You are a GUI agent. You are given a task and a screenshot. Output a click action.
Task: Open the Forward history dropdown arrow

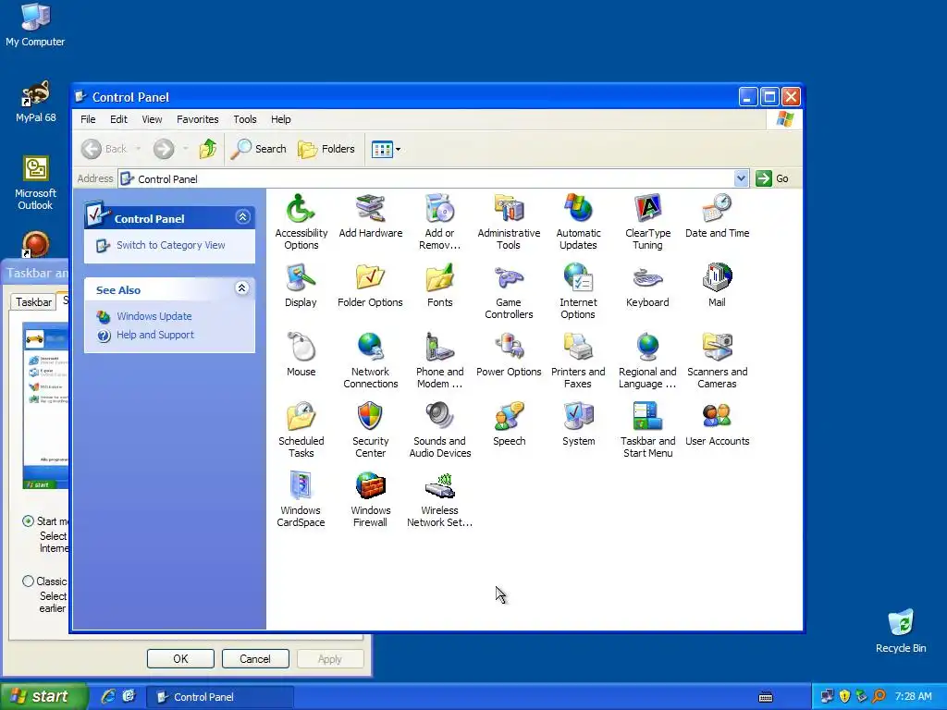[185, 149]
